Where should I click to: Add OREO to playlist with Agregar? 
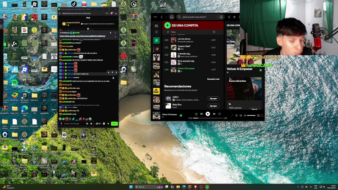(x=213, y=98)
